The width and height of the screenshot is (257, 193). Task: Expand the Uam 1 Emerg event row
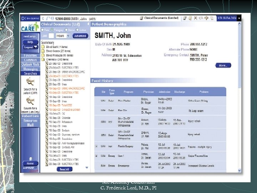(x=96, y=156)
